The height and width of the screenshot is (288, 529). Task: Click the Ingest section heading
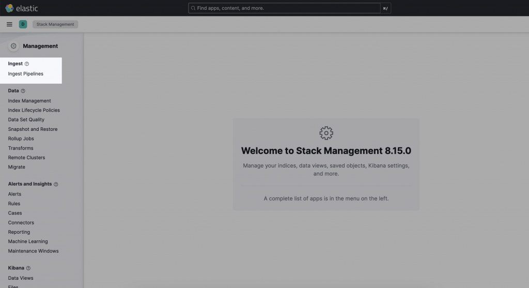[x=15, y=64]
